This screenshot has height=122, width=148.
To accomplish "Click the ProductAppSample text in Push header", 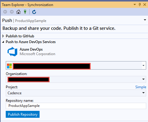I will coord(31,21).
